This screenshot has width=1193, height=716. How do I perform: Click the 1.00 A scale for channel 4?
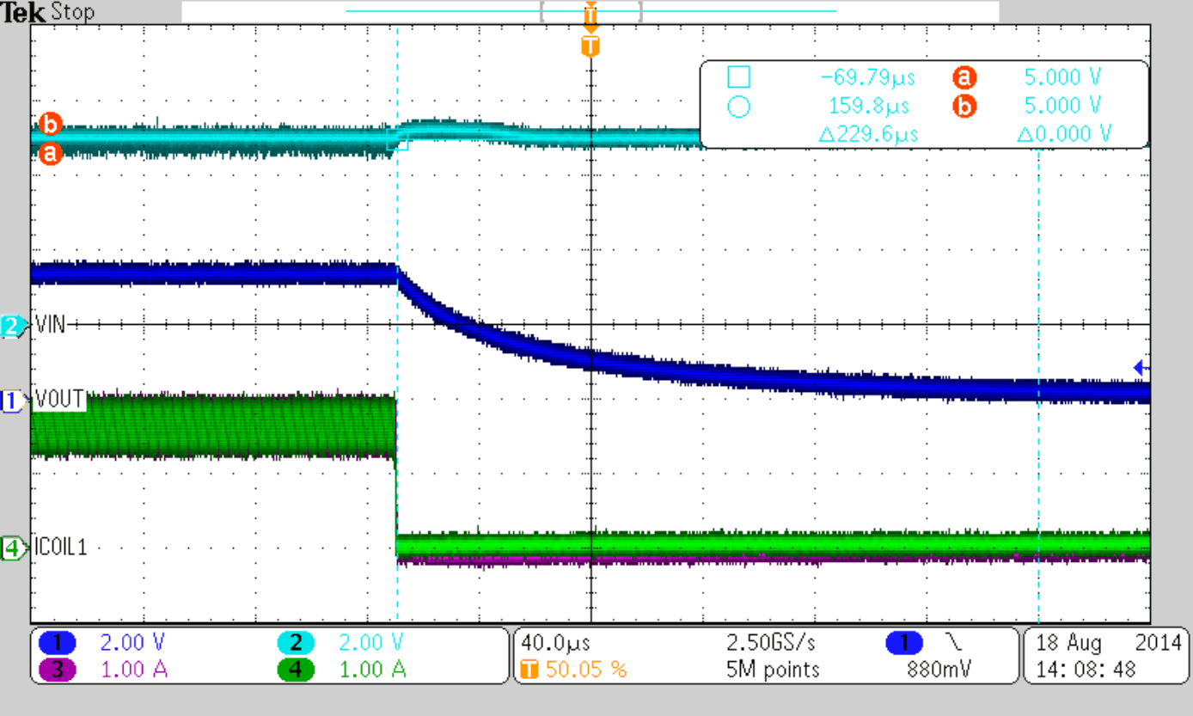pyautogui.click(x=374, y=670)
